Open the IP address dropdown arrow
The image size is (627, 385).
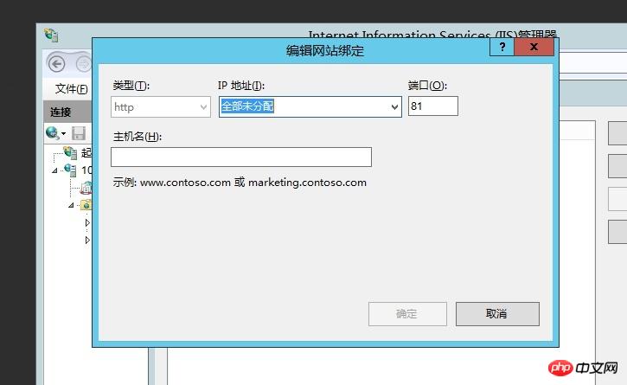pos(394,107)
